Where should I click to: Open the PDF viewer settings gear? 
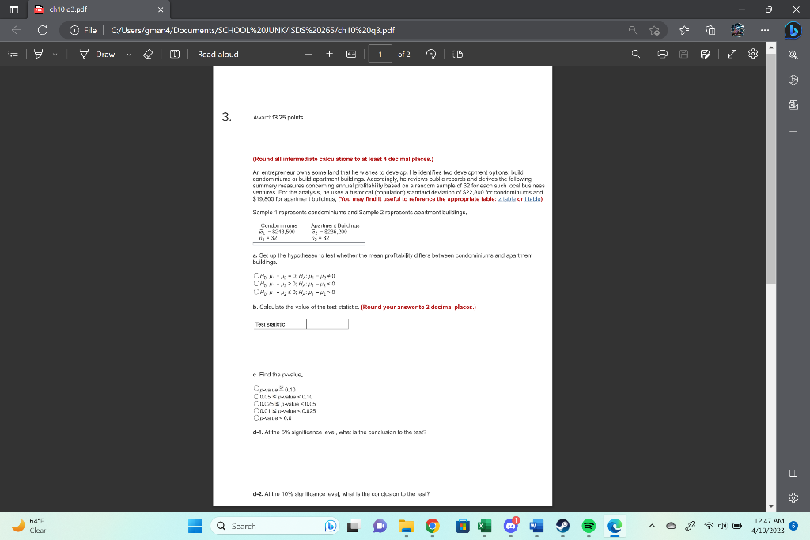tap(751, 54)
